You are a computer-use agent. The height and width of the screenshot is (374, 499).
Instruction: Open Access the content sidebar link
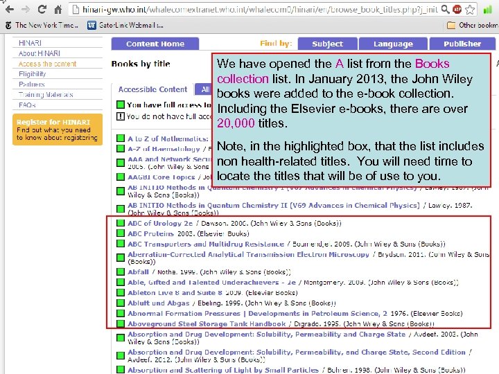pyautogui.click(x=47, y=64)
